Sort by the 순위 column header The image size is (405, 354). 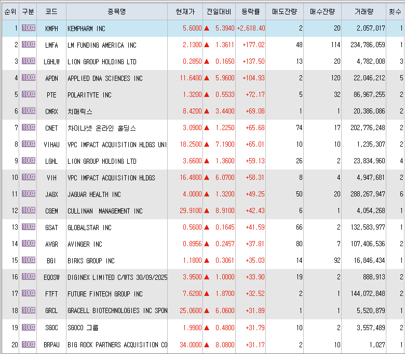coord(10,11)
